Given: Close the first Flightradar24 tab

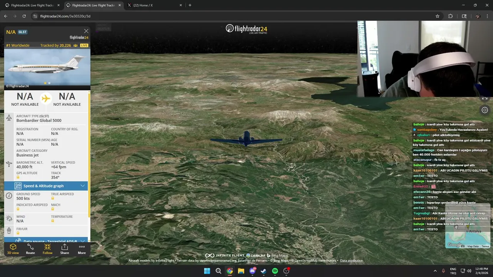Looking at the screenshot, I should (x=59, y=5).
